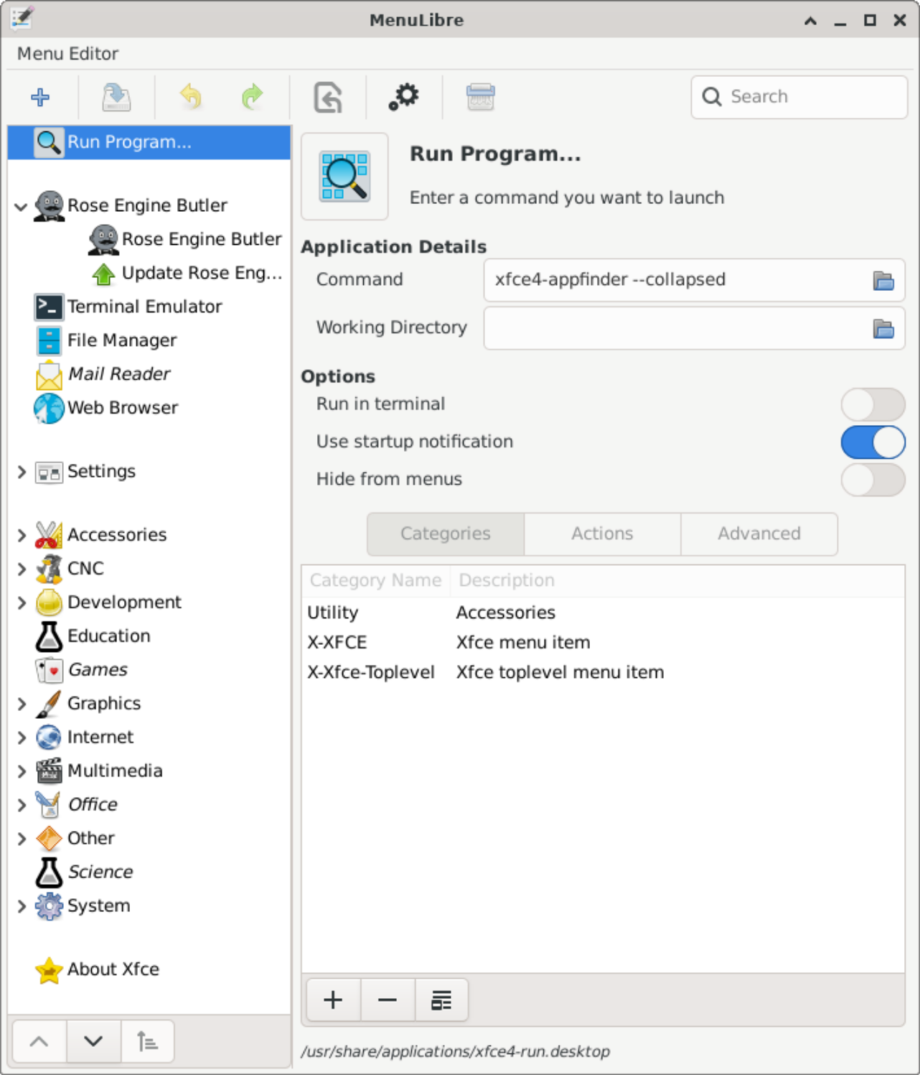Click the large Run Program application icon

pyautogui.click(x=344, y=176)
